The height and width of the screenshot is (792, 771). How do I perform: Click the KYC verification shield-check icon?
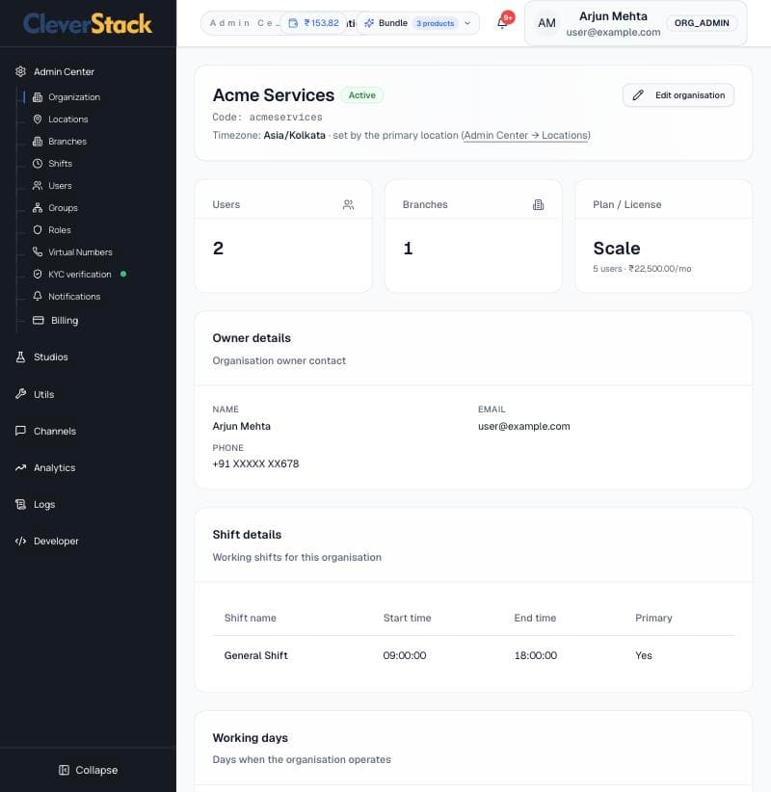(x=38, y=275)
